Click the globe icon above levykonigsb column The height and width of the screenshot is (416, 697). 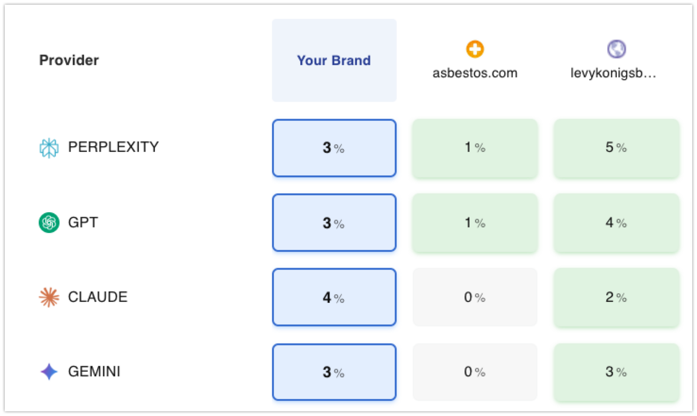click(x=617, y=49)
